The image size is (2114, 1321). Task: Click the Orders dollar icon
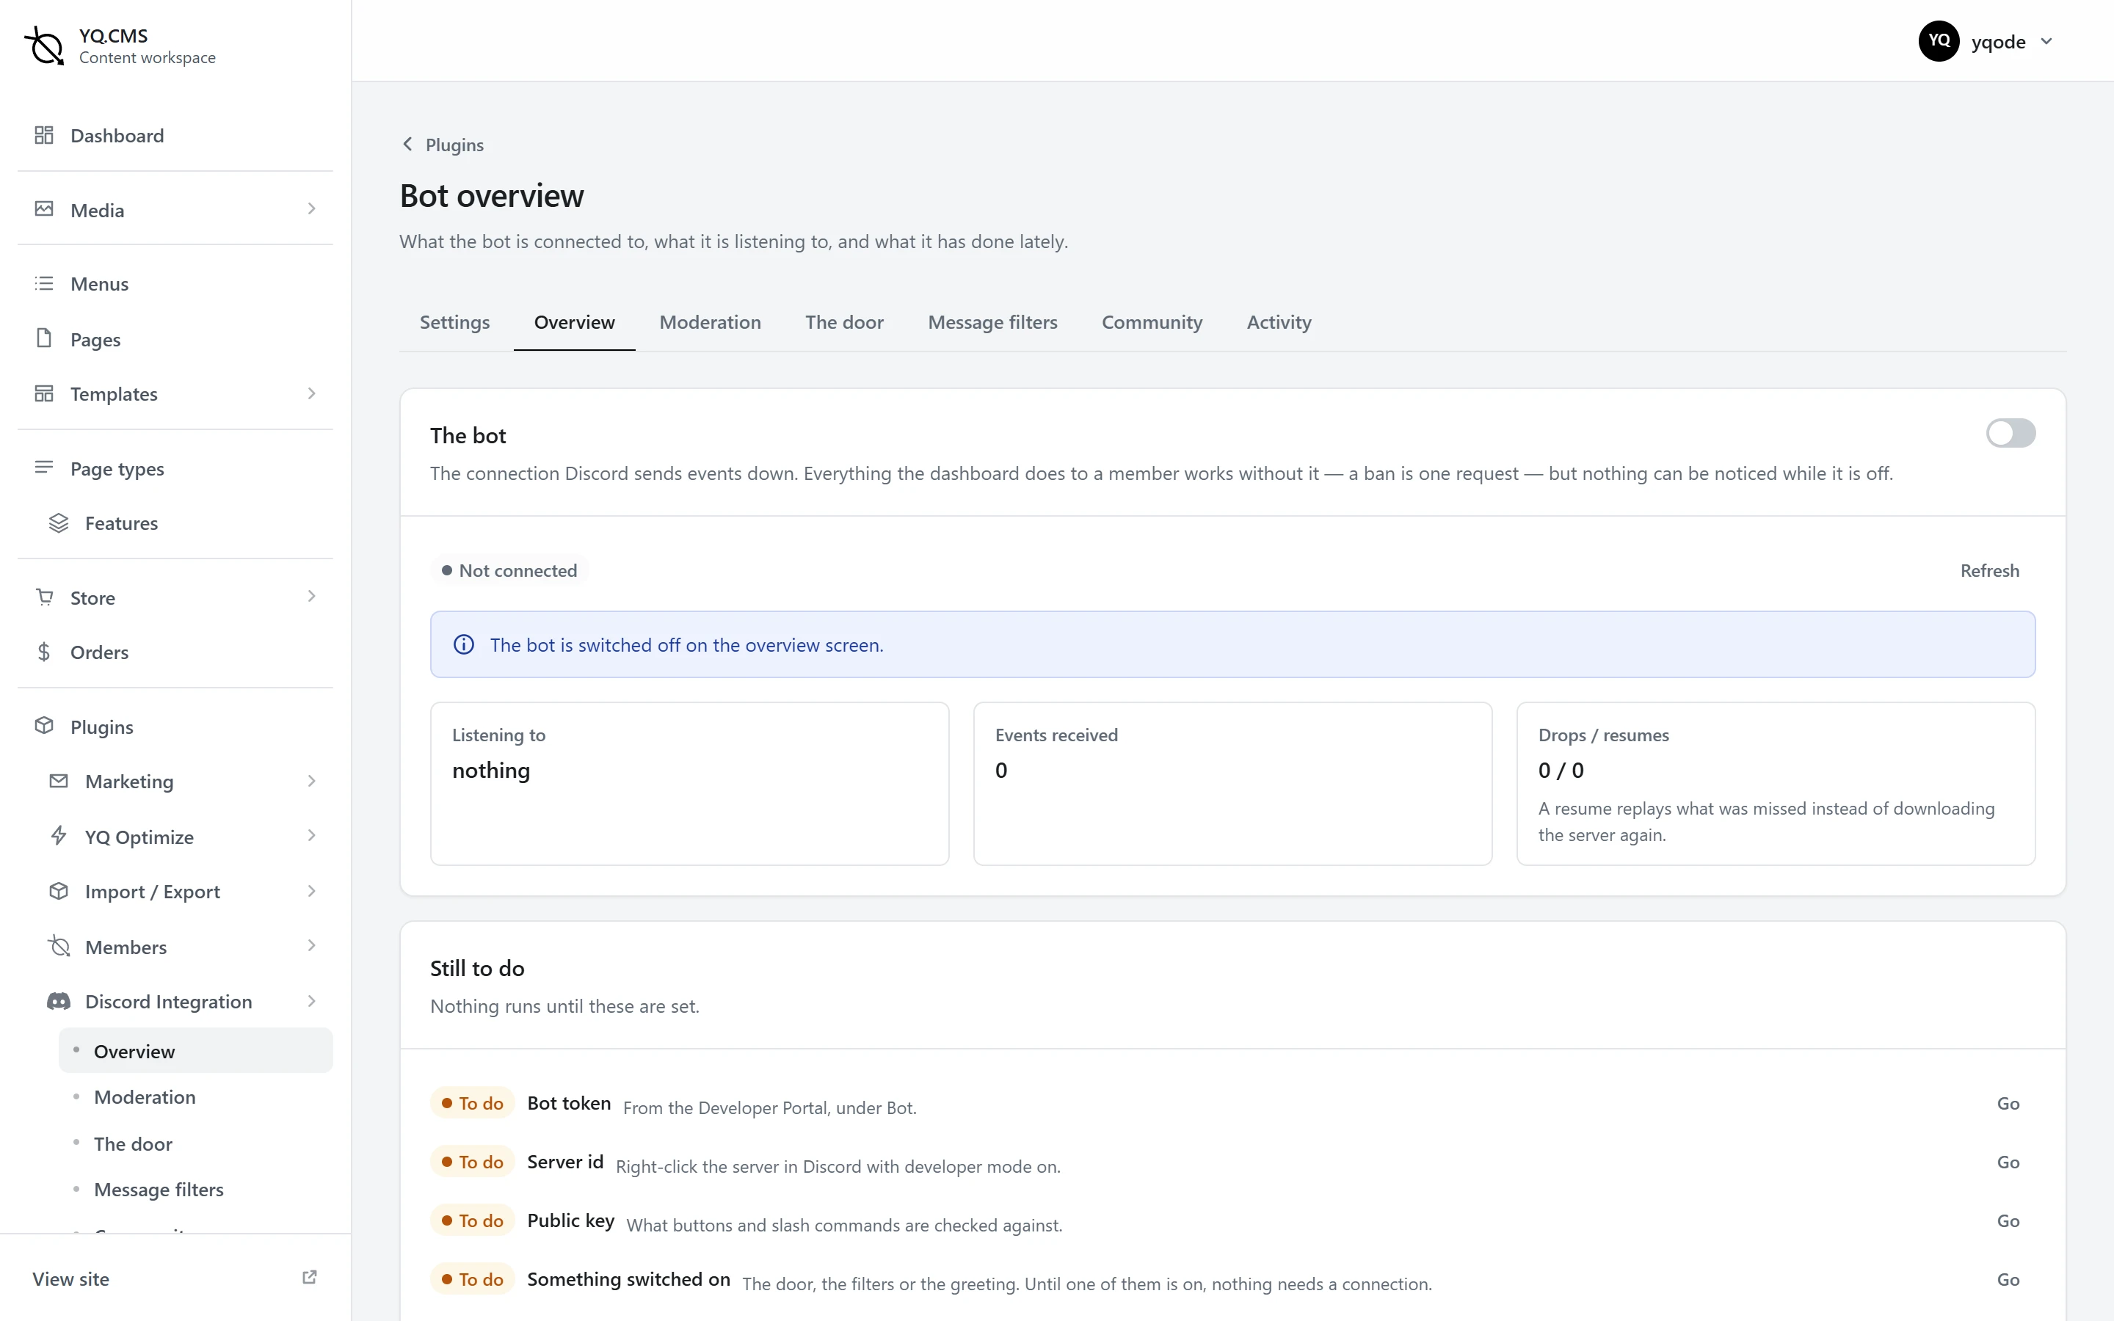tap(44, 652)
